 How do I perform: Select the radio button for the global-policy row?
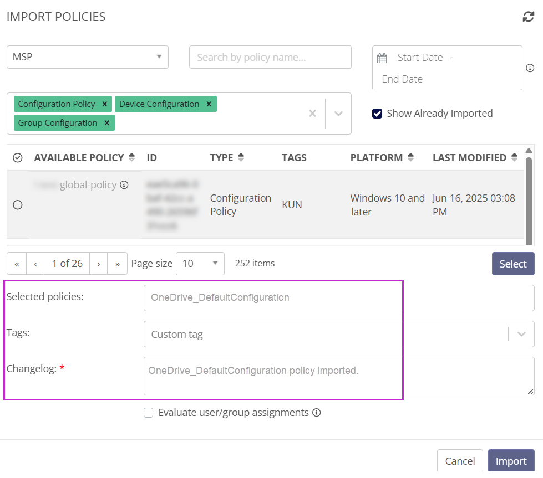pos(17,205)
